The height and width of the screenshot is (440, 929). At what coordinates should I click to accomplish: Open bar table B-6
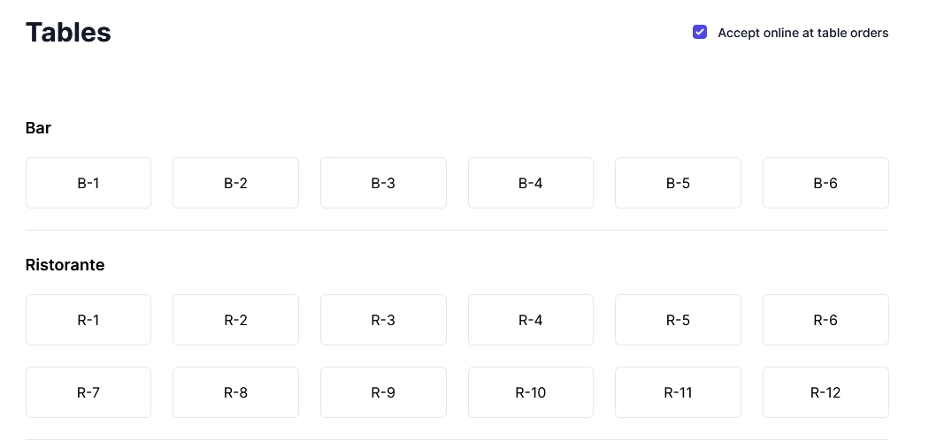(825, 183)
